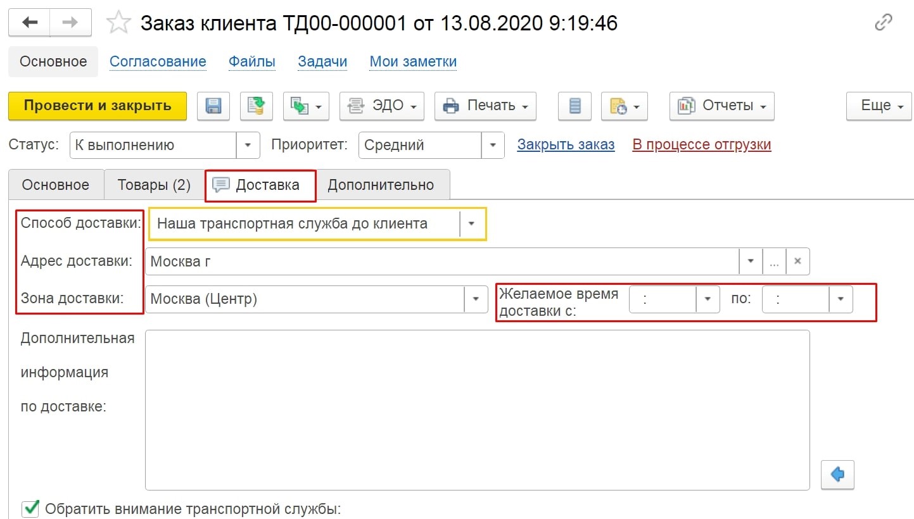
Task: Copy the document link via chain icon
Action: pyautogui.click(x=883, y=23)
